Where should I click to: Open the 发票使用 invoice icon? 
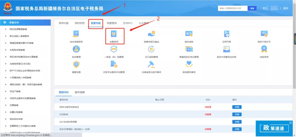pos(113,34)
